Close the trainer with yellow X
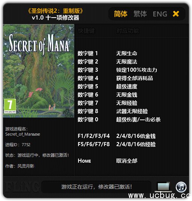Screen dimensions: 192x201 (x=176, y=14)
